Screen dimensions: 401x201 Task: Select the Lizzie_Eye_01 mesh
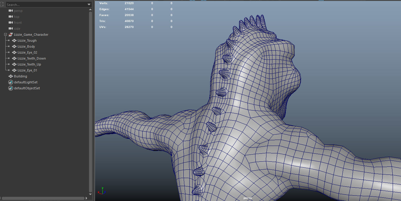point(27,70)
